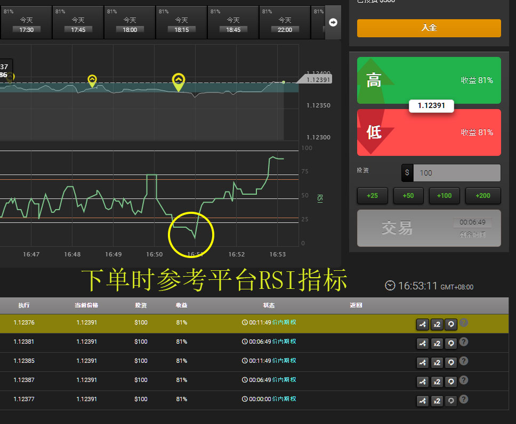Choose the 22:00 expiry time tab
516x424 pixels.
[285, 23]
